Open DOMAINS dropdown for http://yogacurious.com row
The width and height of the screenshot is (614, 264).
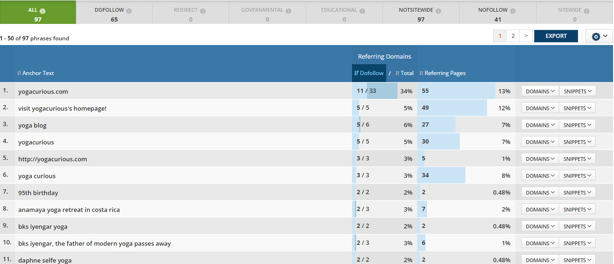click(540, 158)
